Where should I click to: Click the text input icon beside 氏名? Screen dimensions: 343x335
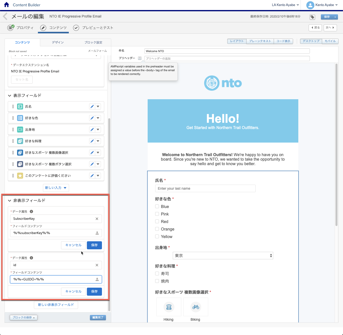(x=20, y=106)
